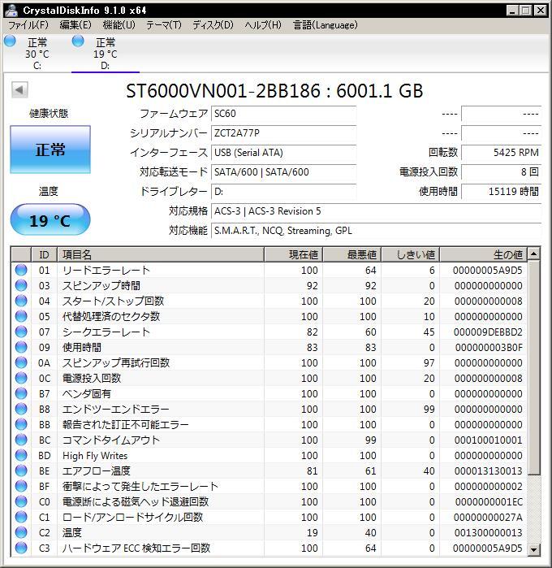
Task: Click raw value 00000005A9D5 in row 01
Action: [x=488, y=271]
